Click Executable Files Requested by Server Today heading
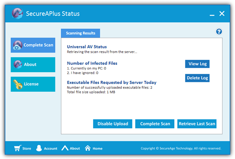This screenshot has height=159, width=235. pos(112,82)
